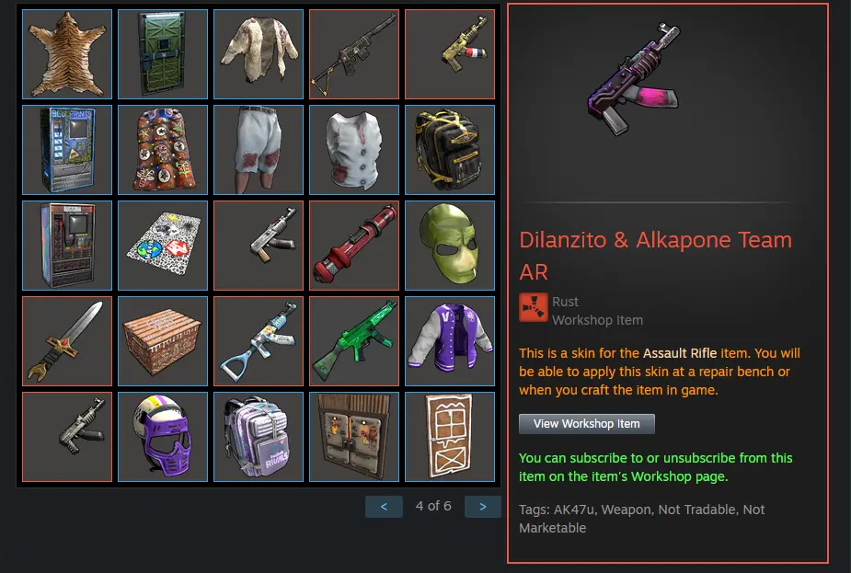The image size is (851, 573).
Task: Select the brick-pattern storage box
Action: (x=163, y=340)
